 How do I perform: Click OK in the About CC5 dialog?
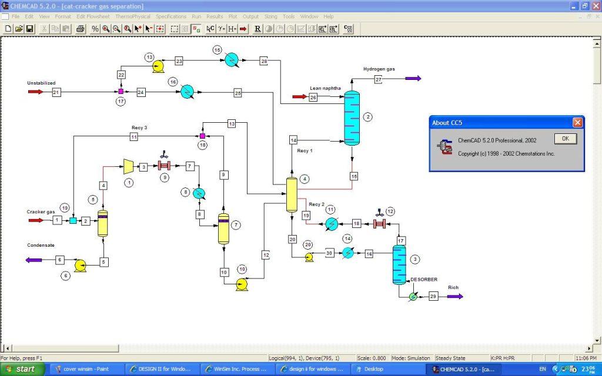(564, 139)
